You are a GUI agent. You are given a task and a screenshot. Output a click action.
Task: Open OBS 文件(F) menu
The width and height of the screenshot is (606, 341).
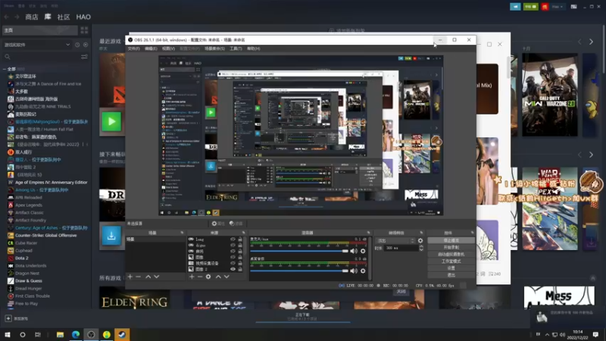coord(134,48)
